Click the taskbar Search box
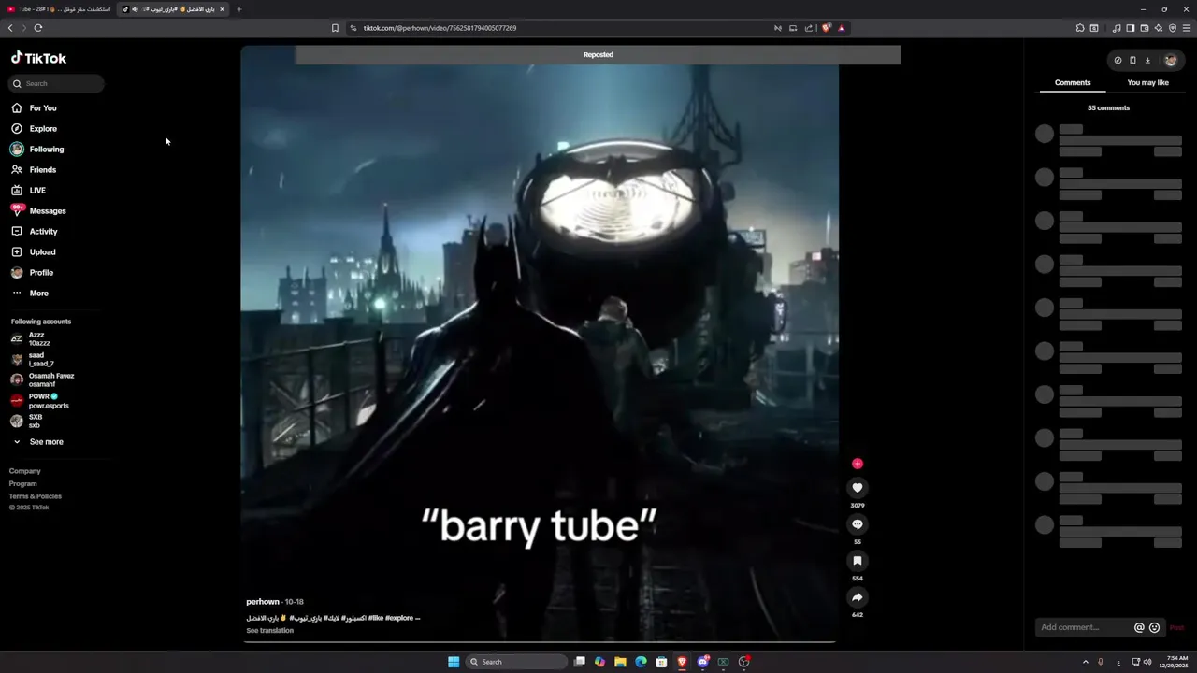 point(516,662)
